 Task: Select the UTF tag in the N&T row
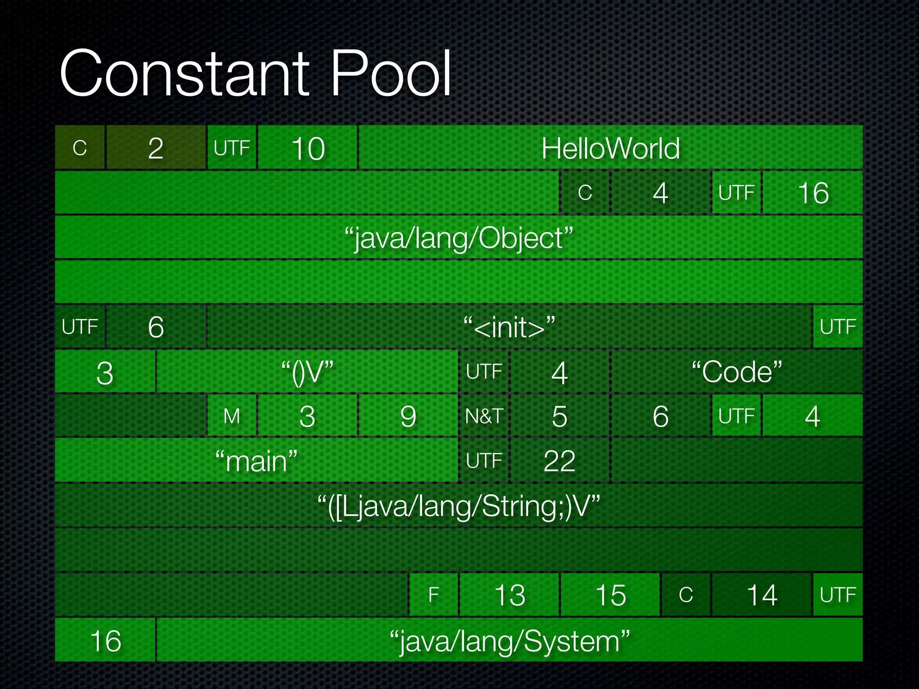click(x=737, y=416)
